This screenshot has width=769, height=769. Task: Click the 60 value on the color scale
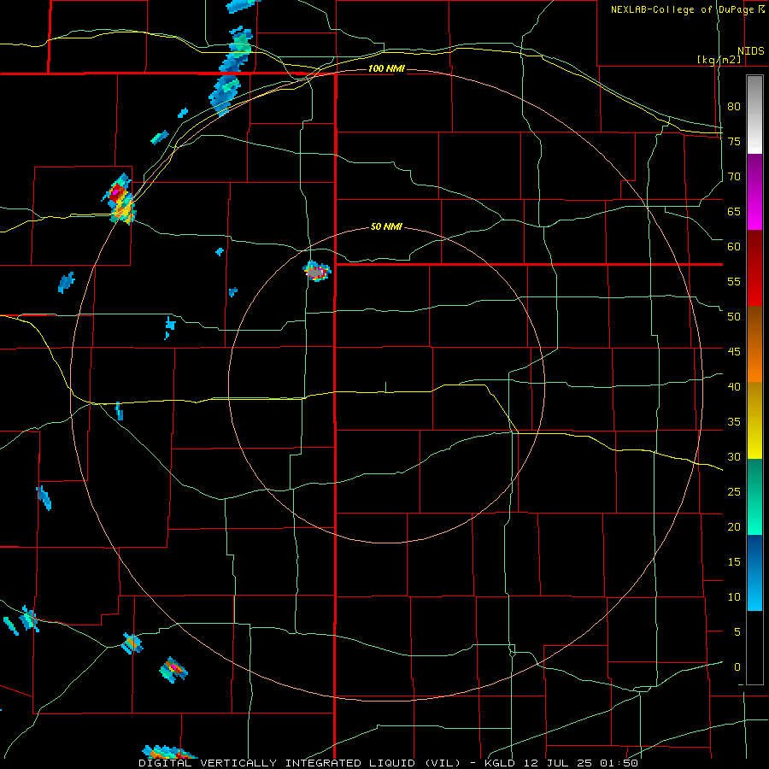click(734, 246)
